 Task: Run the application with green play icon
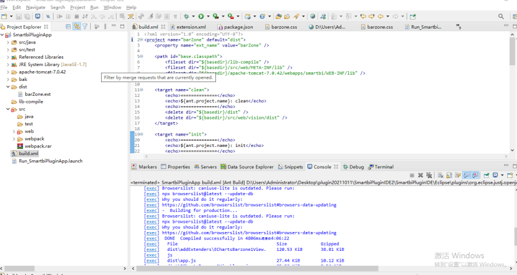(201, 17)
